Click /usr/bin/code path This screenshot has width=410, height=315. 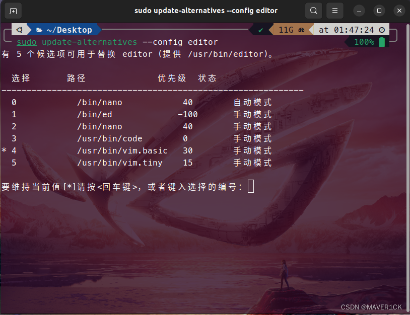[x=110, y=139]
